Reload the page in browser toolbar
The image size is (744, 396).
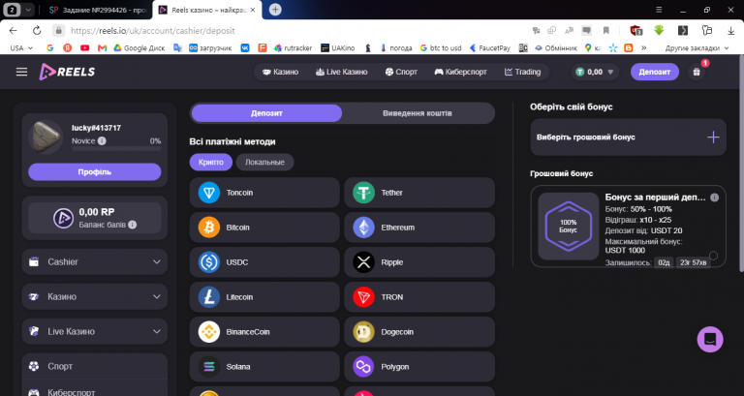click(x=37, y=31)
